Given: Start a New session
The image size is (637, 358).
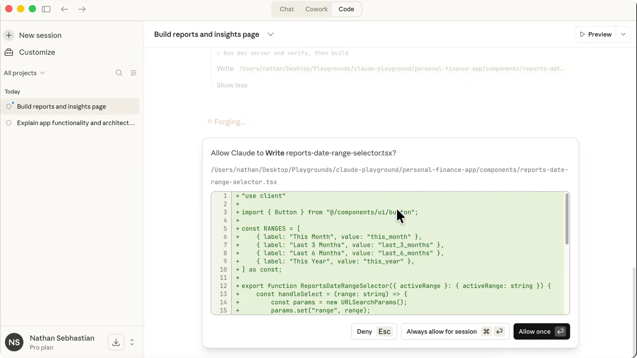Looking at the screenshot, I should (40, 35).
